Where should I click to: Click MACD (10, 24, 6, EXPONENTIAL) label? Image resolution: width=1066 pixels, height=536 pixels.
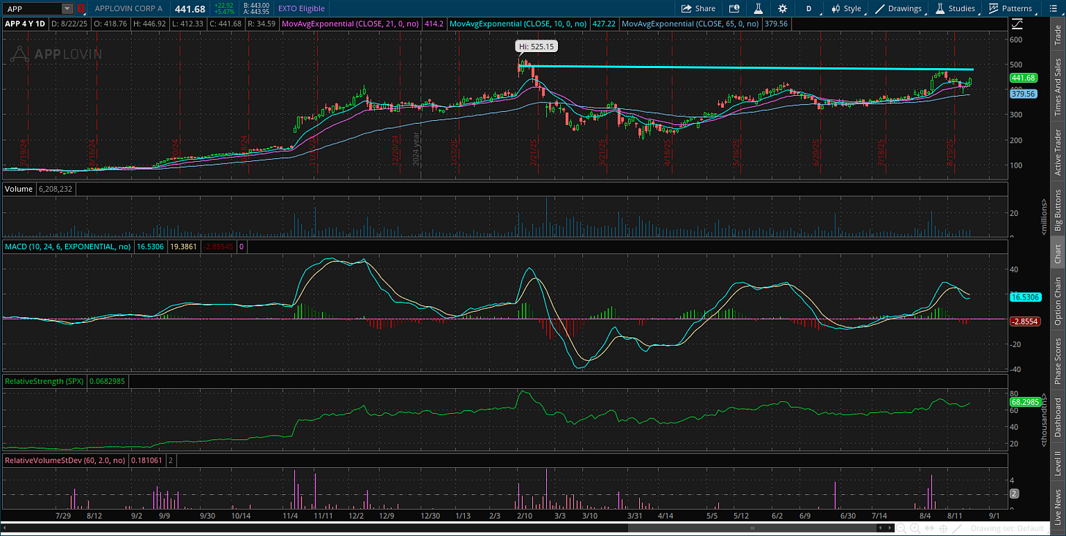(68, 247)
